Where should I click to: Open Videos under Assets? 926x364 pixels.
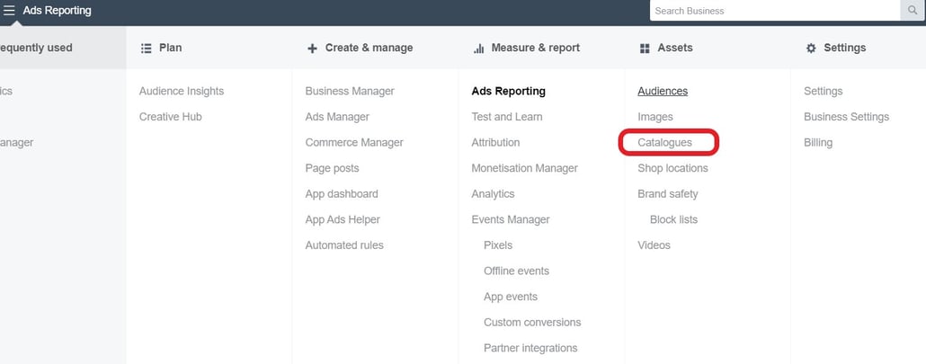[654, 244]
